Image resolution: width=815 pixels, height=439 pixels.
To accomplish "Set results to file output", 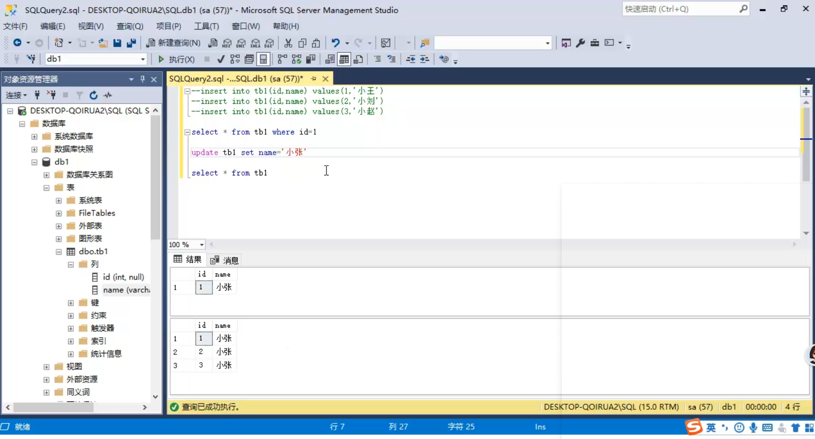I will pos(358,59).
